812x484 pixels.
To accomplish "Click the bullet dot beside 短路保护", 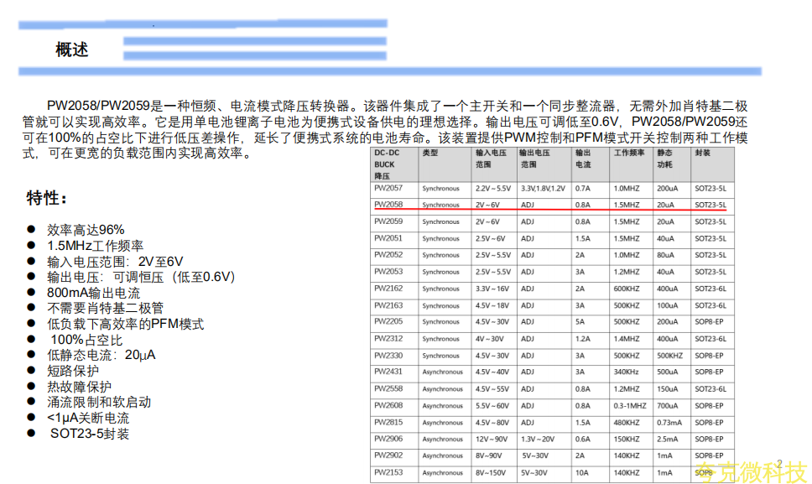I will (x=31, y=371).
